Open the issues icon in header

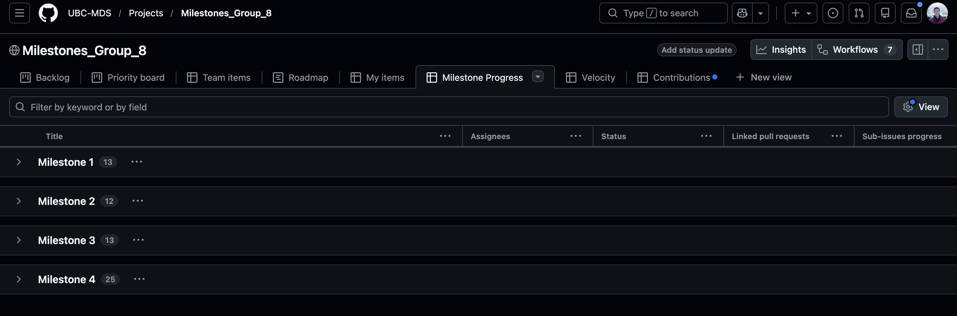point(833,13)
